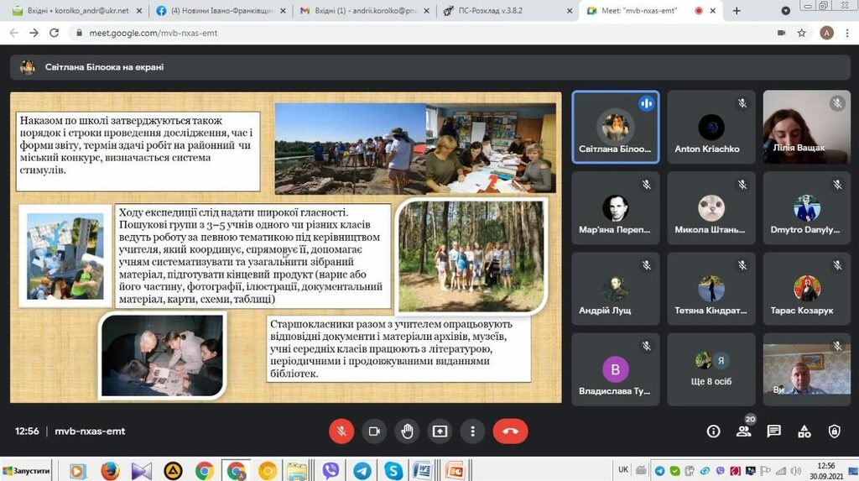Screen dimensions: 859x481
Task: Open the meeting details info icon
Action: coord(713,431)
